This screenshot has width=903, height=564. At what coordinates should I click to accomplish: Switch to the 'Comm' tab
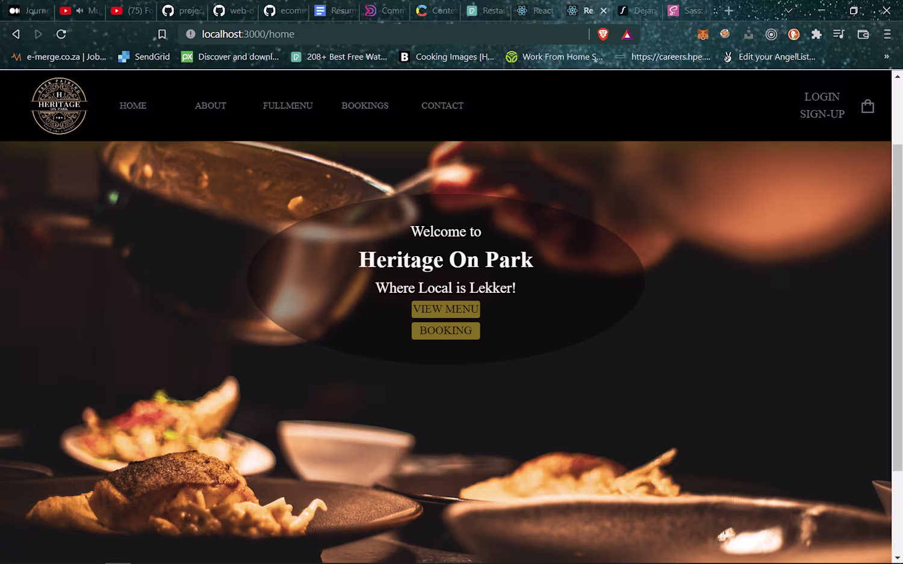coord(386,10)
